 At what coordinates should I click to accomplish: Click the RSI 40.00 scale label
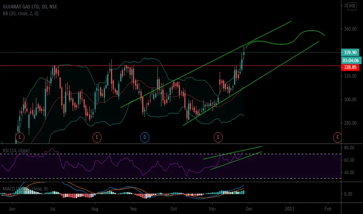349,173
